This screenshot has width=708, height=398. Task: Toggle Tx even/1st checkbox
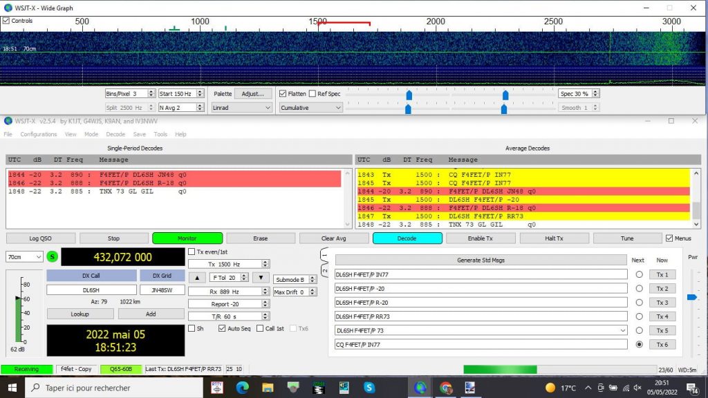click(x=192, y=252)
